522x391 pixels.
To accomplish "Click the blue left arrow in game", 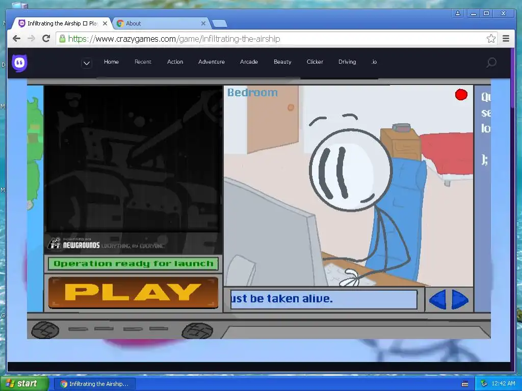I will 437,299.
